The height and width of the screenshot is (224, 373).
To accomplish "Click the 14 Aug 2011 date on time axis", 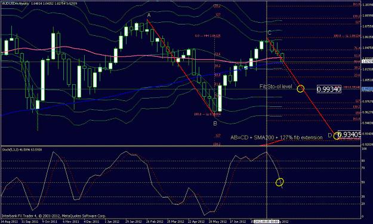I will tap(10, 222).
